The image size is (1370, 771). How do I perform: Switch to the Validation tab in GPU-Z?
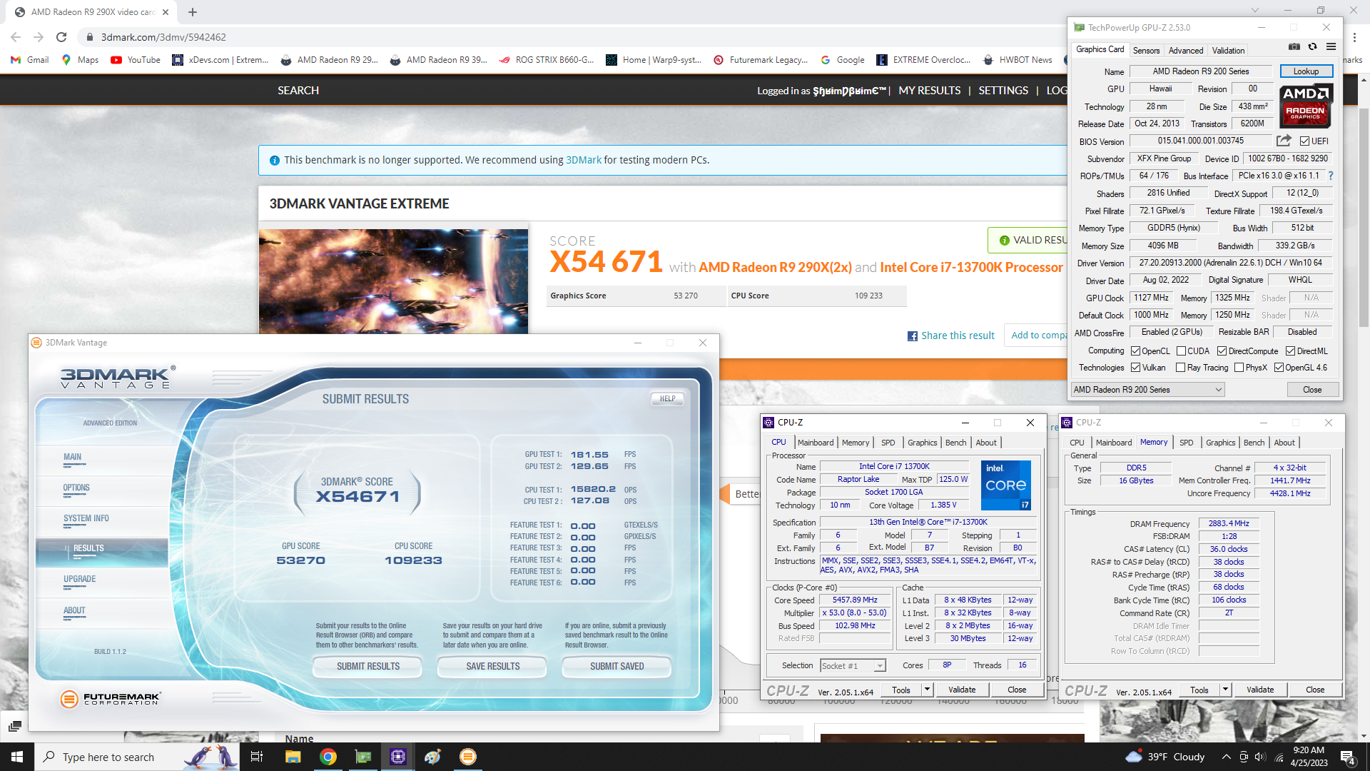coord(1228,51)
